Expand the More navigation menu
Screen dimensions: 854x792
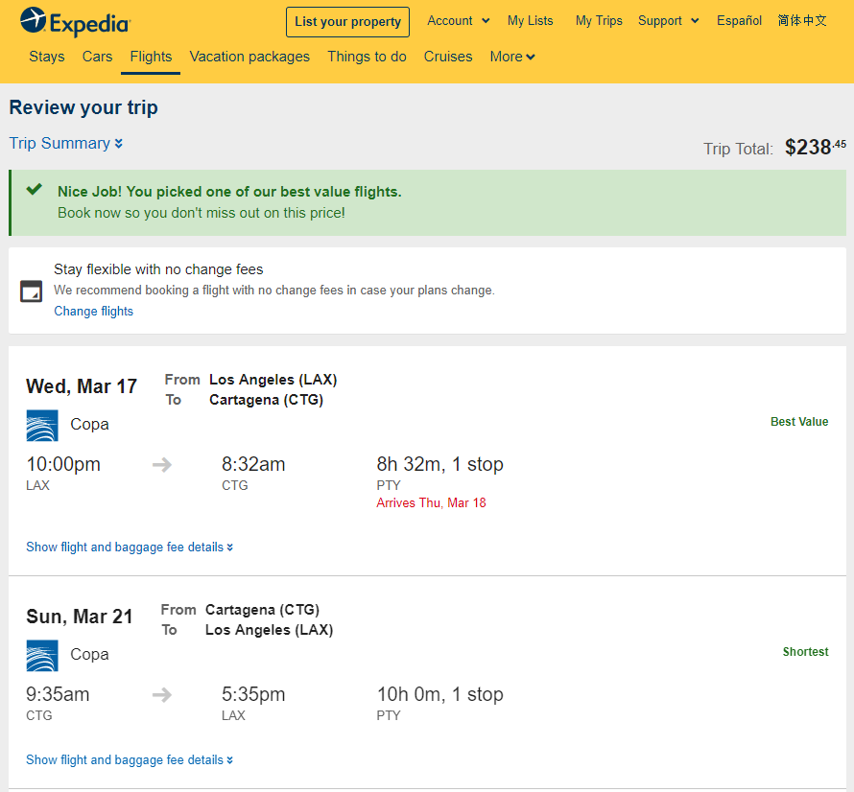pyautogui.click(x=512, y=57)
